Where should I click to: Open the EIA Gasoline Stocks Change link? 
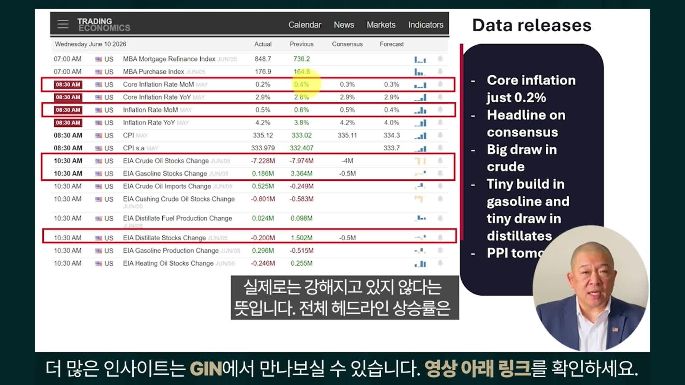[x=165, y=174]
